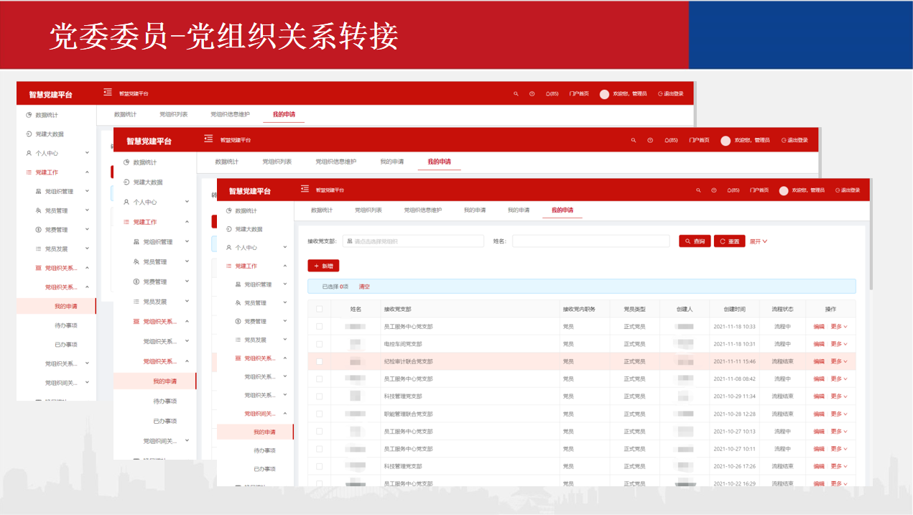Open the 接收党支部 organization selector dropdown

pyautogui.click(x=413, y=241)
